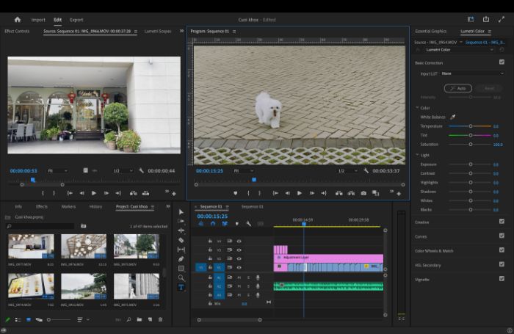Image resolution: width=514 pixels, height=334 pixels.
Task: Toggle the Creative section checkbox
Action: (502, 222)
